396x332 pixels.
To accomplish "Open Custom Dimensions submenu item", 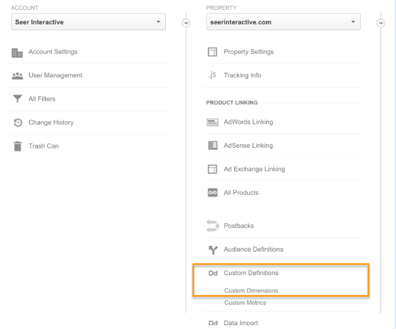I will (x=251, y=291).
